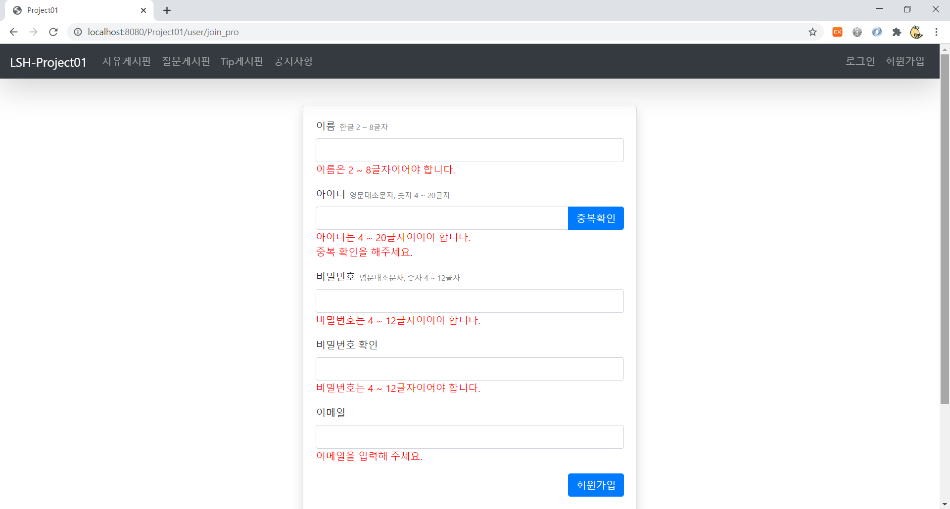Image resolution: width=950 pixels, height=509 pixels.
Task: Click the blue round extension icon
Action: (877, 32)
